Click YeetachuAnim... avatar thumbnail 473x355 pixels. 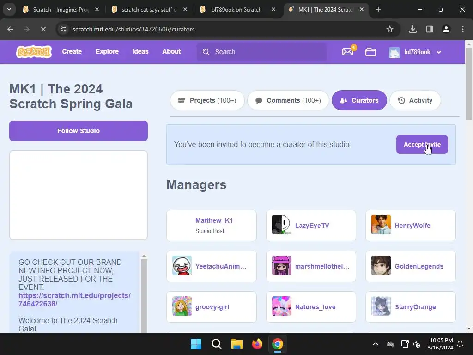click(182, 265)
